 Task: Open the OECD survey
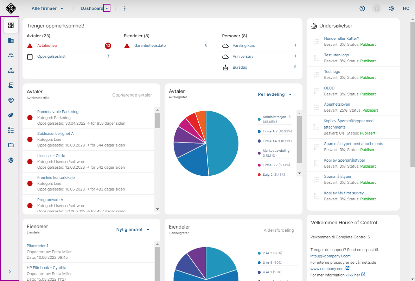click(329, 88)
